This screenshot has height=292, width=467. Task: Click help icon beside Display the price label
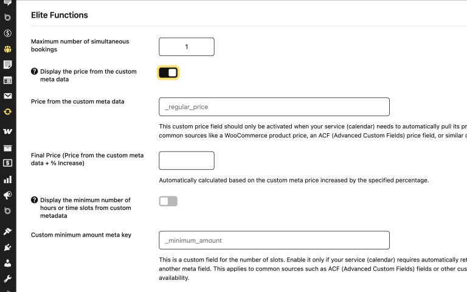tap(34, 72)
